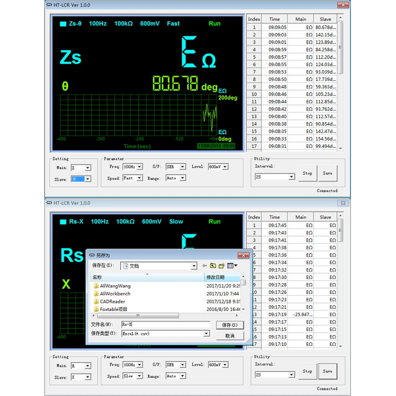
Task: Open Level dropdown in top window
Action: pos(225,167)
